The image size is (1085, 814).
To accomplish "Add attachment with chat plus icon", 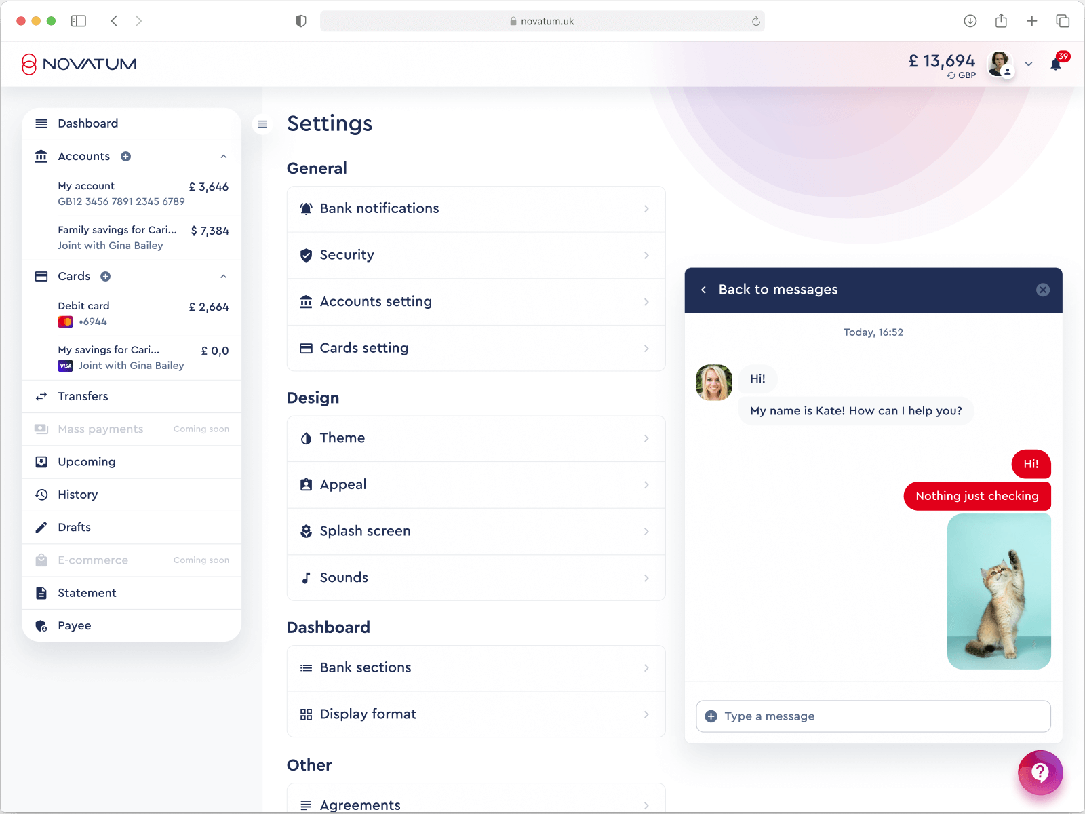I will pos(711,716).
